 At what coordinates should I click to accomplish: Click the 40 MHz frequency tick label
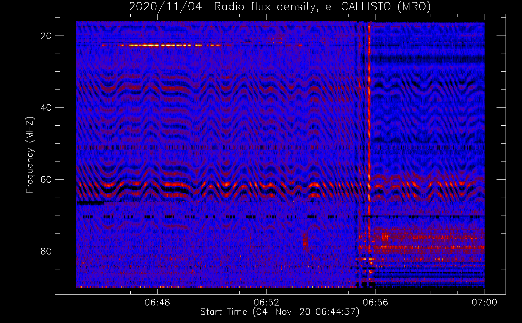point(46,108)
